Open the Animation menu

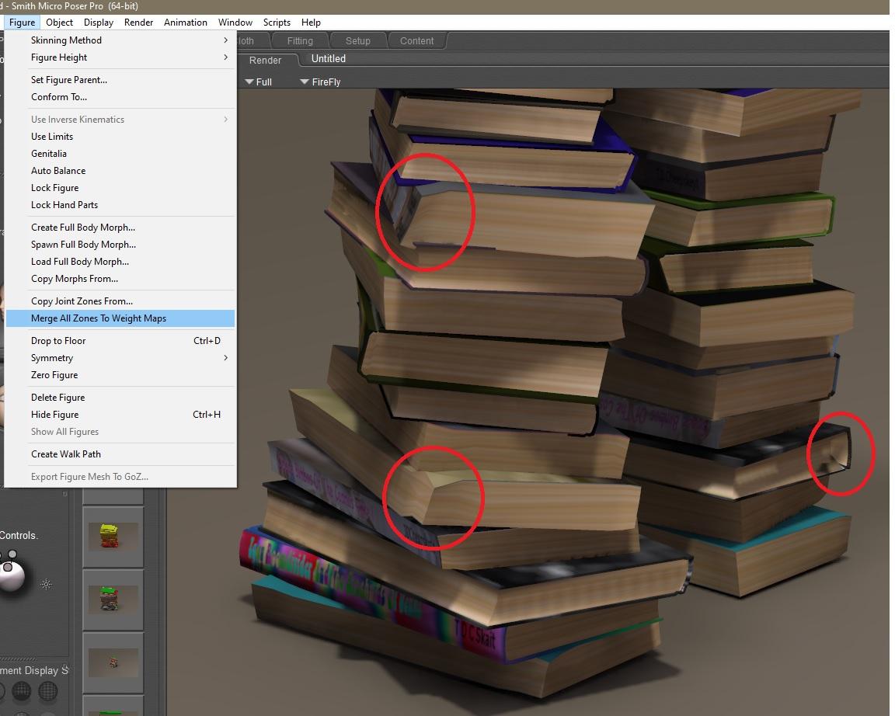(x=186, y=23)
